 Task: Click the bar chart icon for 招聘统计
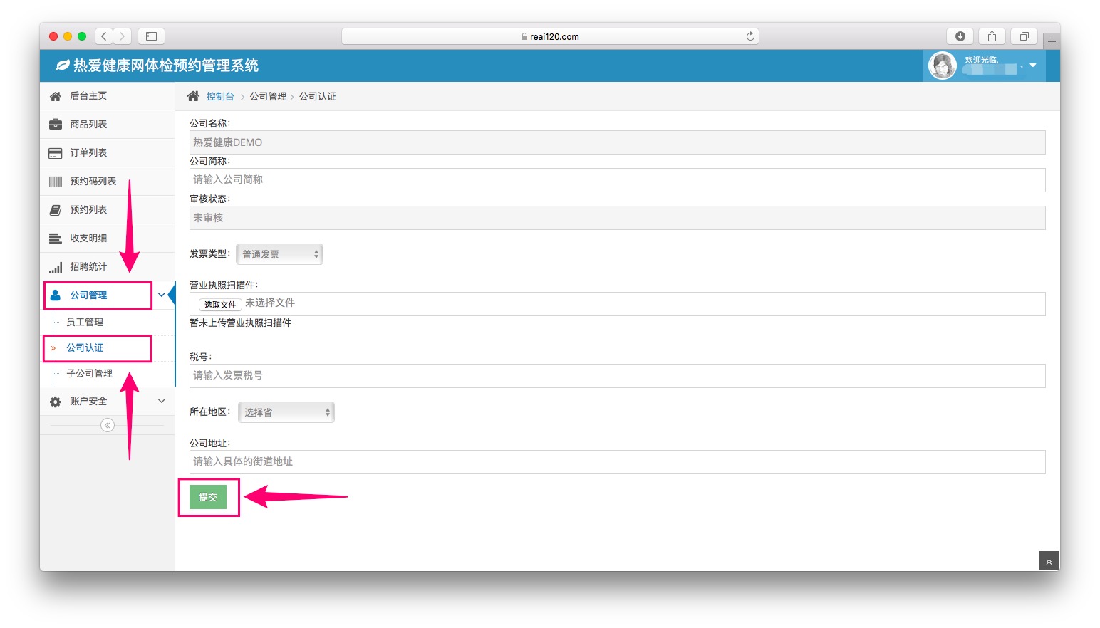pos(55,267)
